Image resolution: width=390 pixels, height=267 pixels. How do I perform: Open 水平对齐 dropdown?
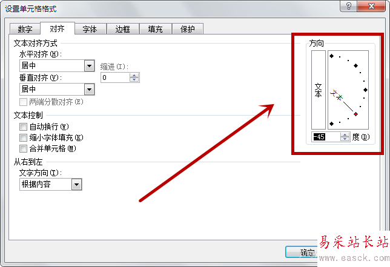(x=89, y=66)
